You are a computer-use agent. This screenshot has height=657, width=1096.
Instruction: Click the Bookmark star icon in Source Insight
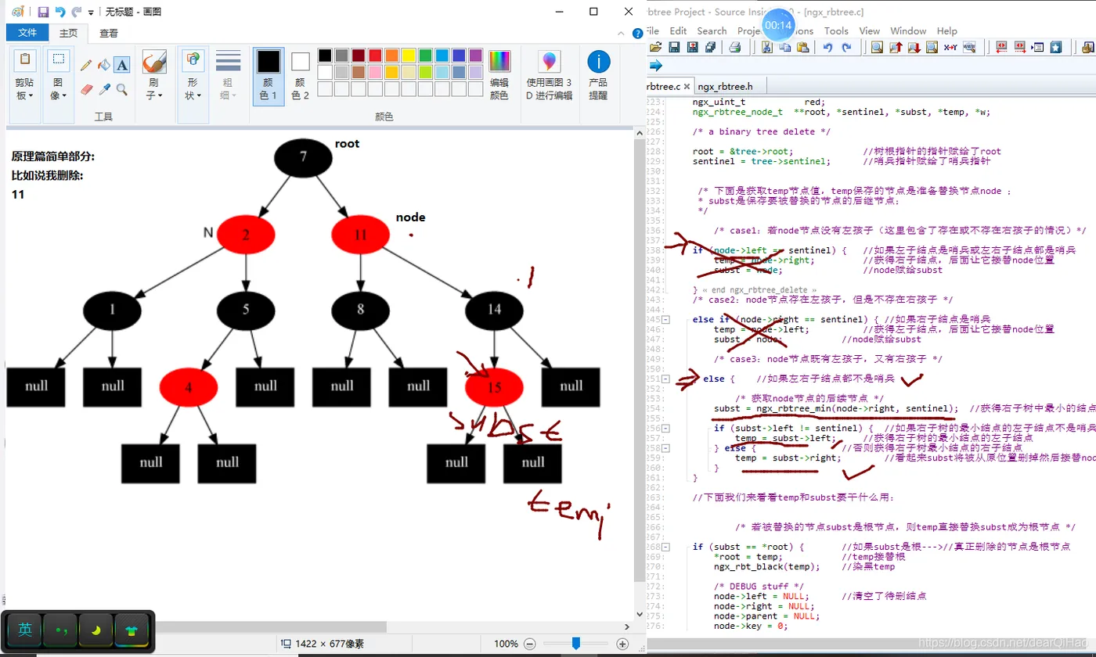[x=1056, y=47]
